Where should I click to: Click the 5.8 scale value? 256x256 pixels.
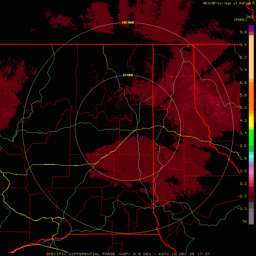pos(243,95)
